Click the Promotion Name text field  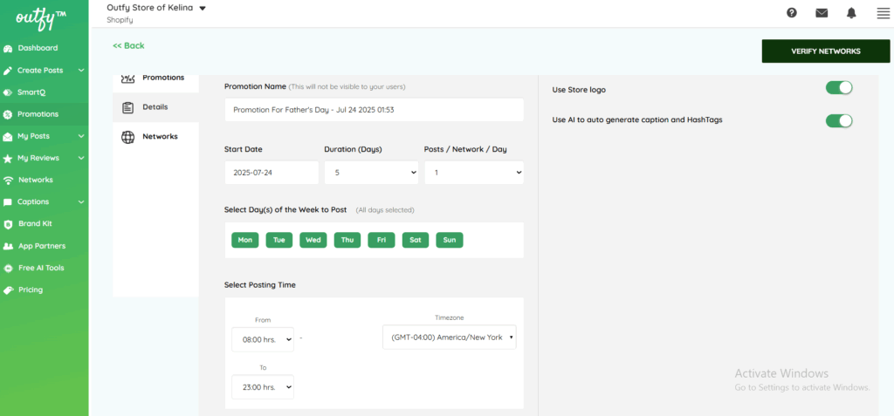374,110
